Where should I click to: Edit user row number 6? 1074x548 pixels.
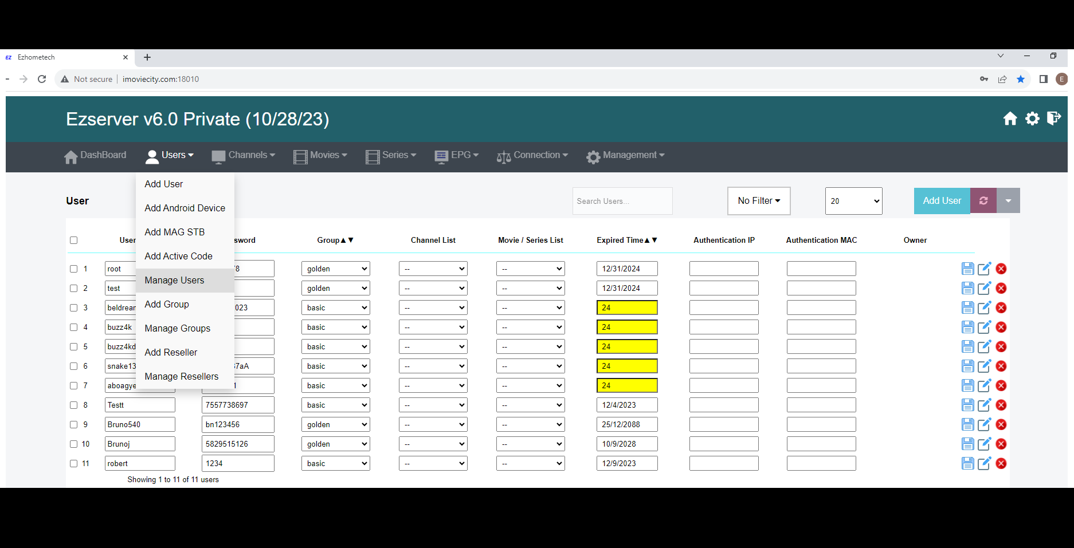985,366
